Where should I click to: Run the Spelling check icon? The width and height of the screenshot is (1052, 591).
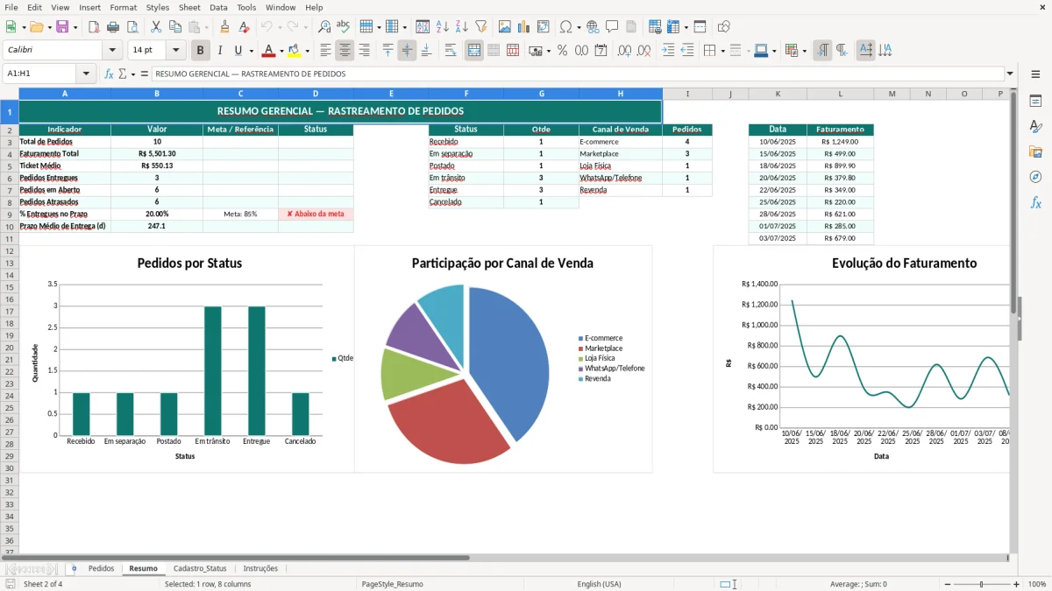point(343,27)
